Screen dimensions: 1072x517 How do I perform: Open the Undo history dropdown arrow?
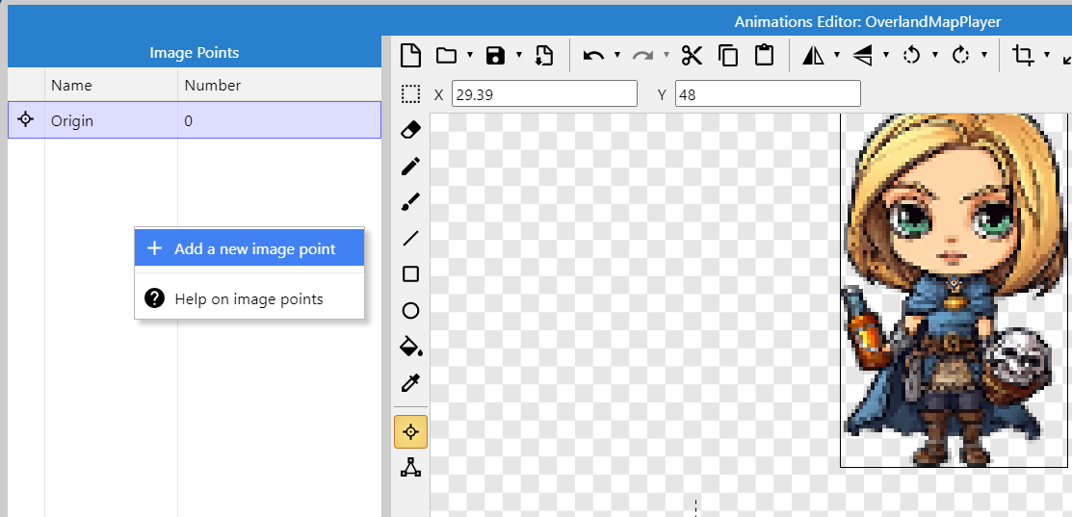pos(617,55)
